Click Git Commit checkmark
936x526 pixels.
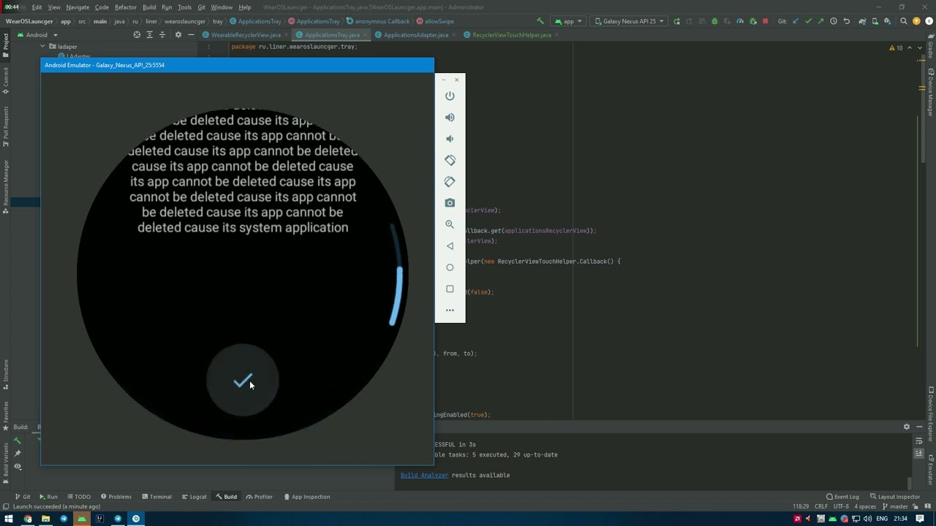pyautogui.click(x=808, y=21)
